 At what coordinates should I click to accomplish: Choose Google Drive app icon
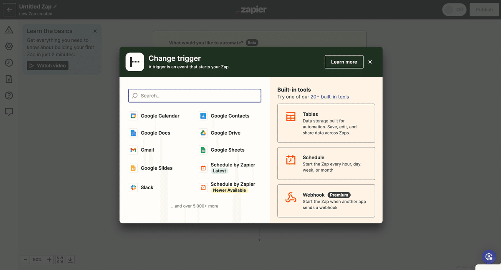[x=203, y=133]
